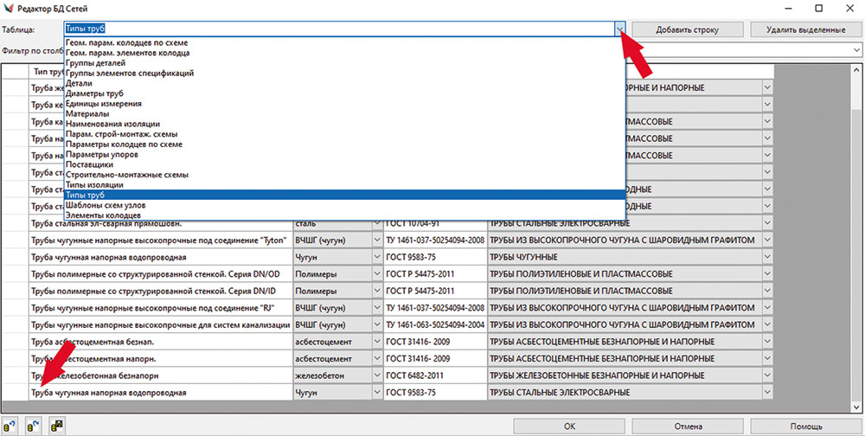The image size is (865, 436).
Task: Expand material dropdown for железобетон row
Action: tap(376, 375)
